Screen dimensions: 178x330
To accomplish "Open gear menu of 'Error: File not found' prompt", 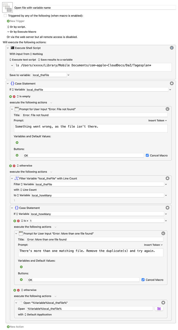I will (x=167, y=109).
